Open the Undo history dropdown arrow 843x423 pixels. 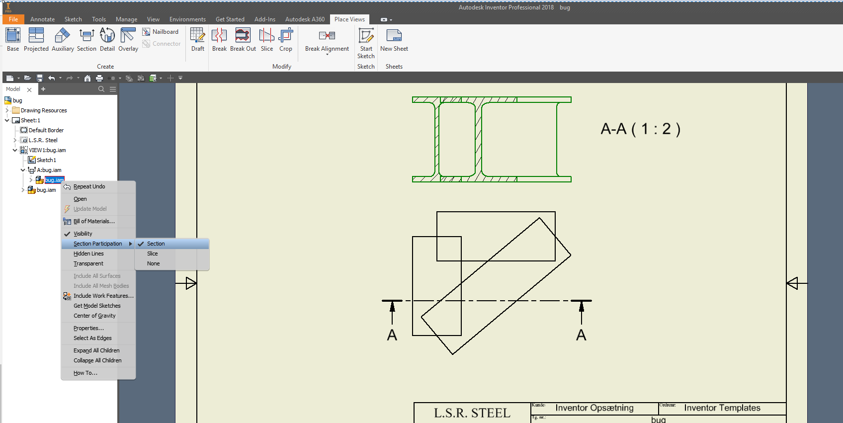pos(60,78)
